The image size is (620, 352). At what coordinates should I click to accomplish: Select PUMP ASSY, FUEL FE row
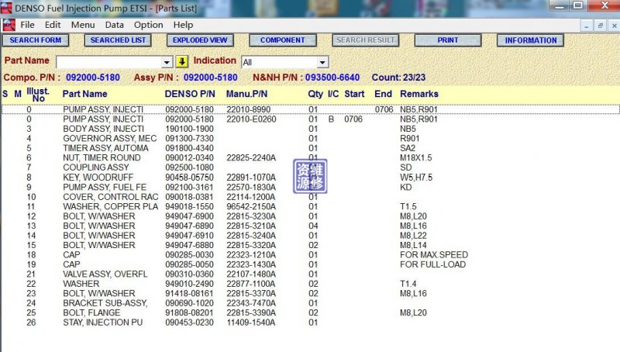(x=311, y=187)
